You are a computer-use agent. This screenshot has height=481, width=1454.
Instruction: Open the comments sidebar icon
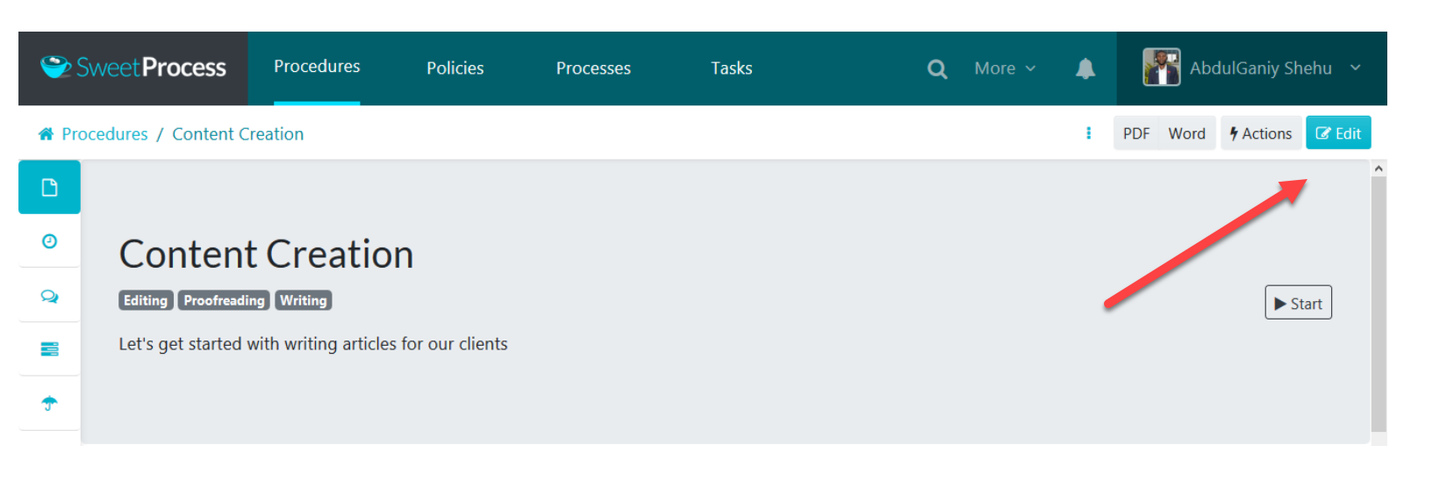tap(49, 296)
